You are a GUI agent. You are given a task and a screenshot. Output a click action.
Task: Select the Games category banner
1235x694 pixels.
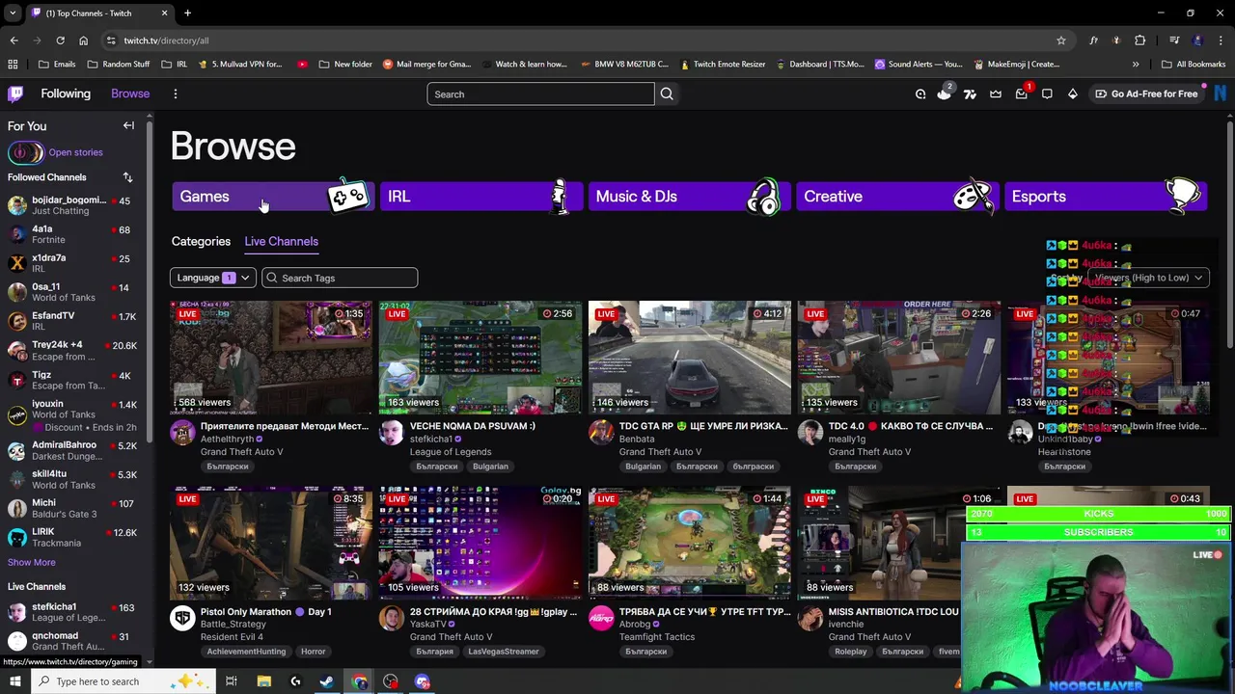tap(273, 196)
